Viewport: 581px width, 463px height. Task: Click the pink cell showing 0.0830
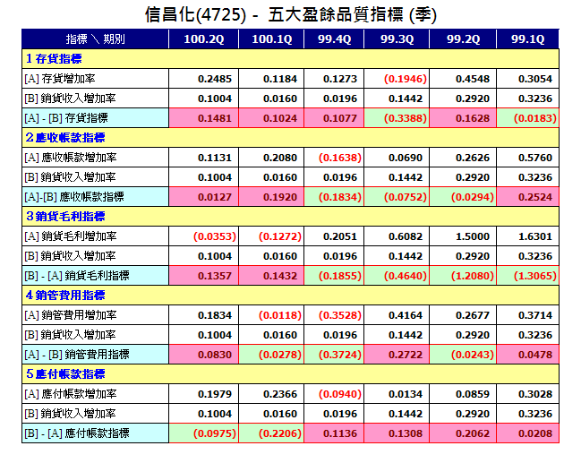[x=204, y=355]
